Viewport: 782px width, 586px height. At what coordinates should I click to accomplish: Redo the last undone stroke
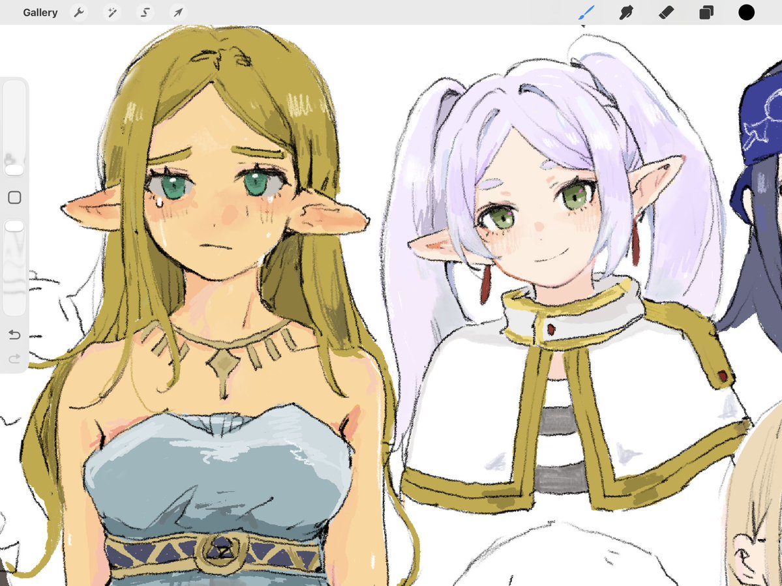tap(14, 359)
